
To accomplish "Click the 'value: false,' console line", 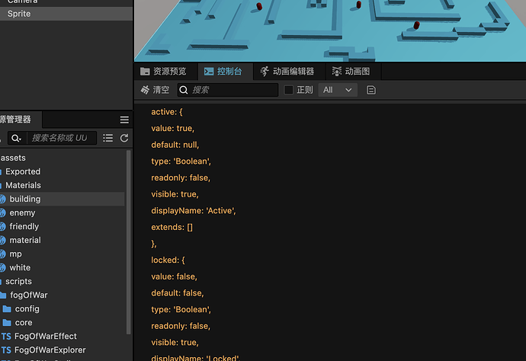I will click(174, 276).
